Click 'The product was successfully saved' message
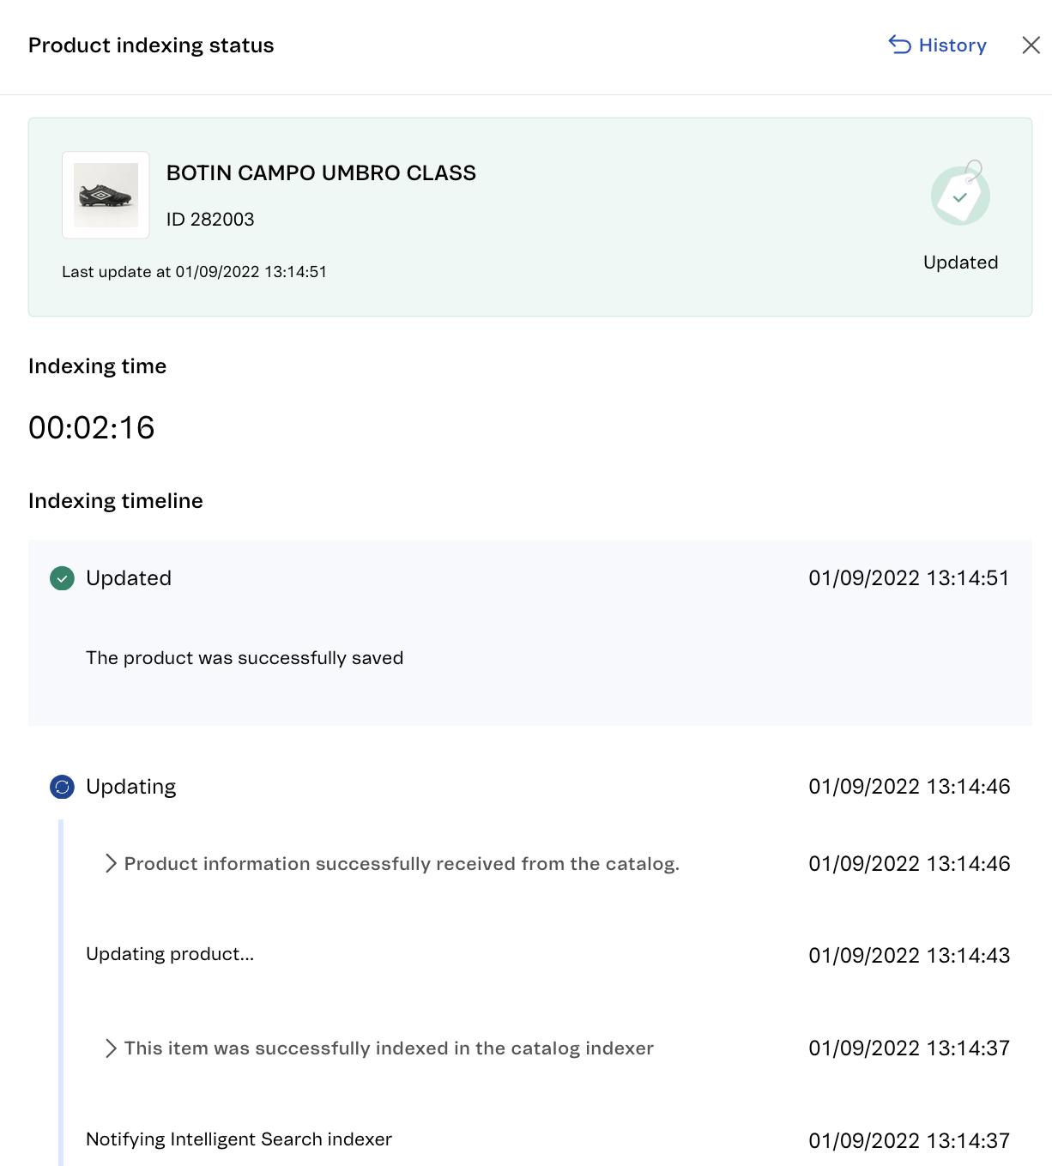 [x=245, y=658]
